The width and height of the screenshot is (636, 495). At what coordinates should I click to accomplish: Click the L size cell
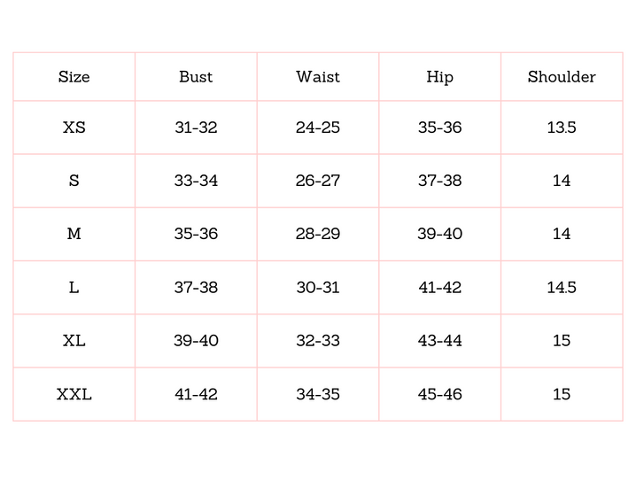pyautogui.click(x=74, y=288)
